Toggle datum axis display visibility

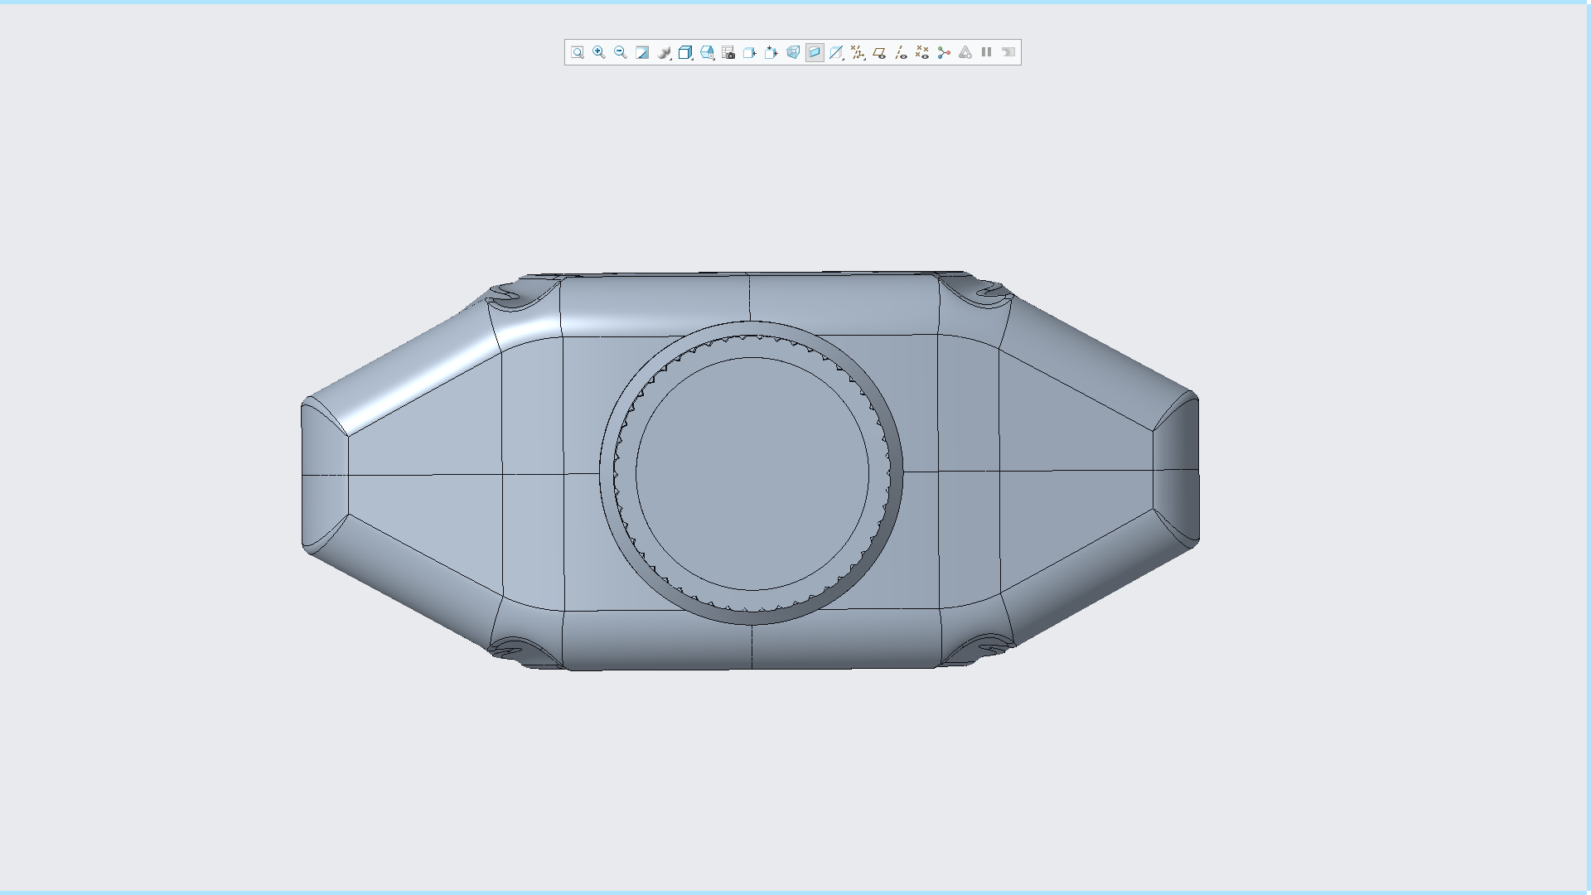[x=901, y=52]
